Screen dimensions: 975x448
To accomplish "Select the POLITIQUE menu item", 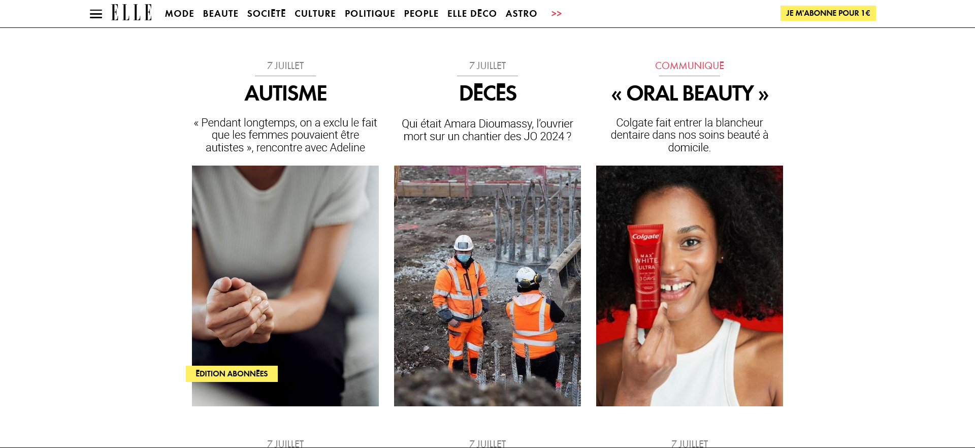I will click(x=370, y=14).
